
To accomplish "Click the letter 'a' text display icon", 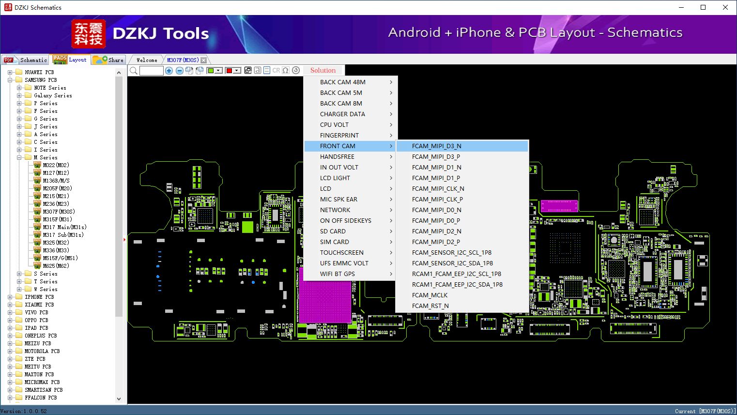I will click(258, 70).
